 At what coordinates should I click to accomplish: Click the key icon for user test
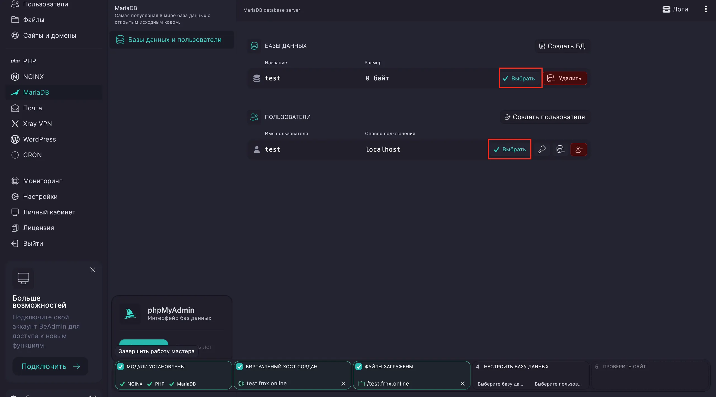(x=541, y=149)
